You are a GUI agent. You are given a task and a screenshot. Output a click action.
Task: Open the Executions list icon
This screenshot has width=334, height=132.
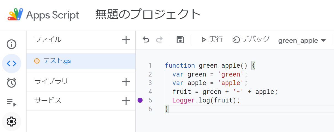click(12, 102)
